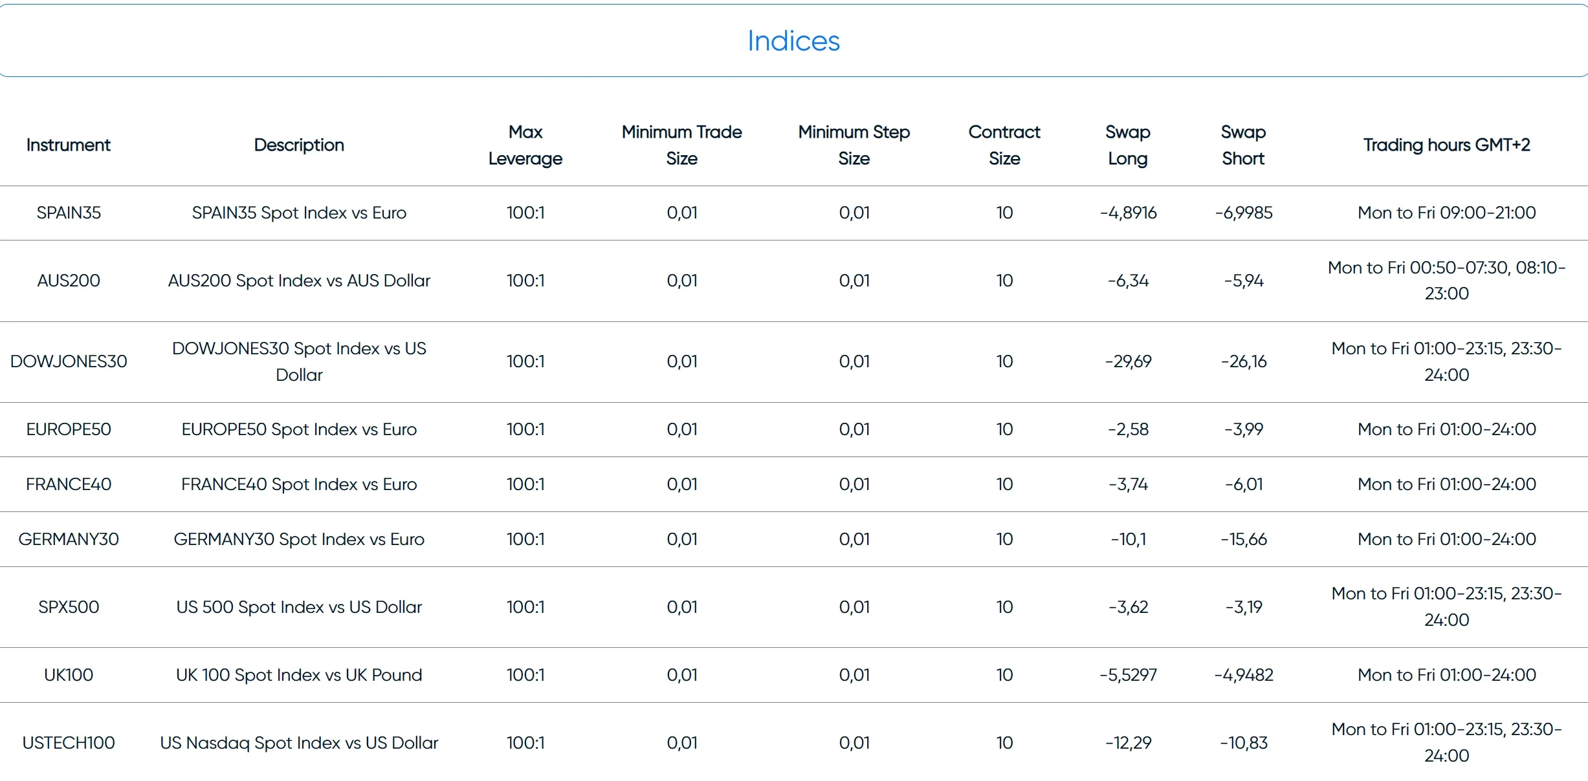Image resolution: width=1588 pixels, height=781 pixels.
Task: Click 'SPAIN35 Spot Index vs Euro' description
Action: click(299, 213)
